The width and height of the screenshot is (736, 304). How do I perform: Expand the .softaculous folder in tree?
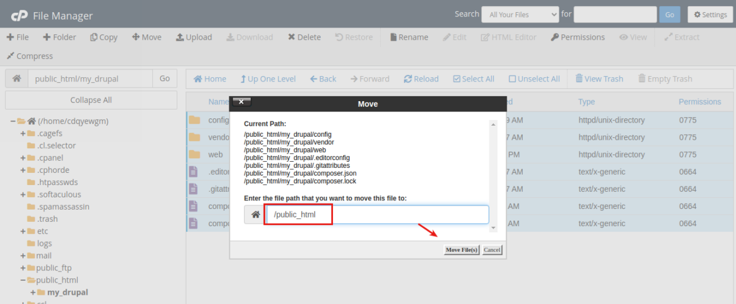pyautogui.click(x=23, y=194)
